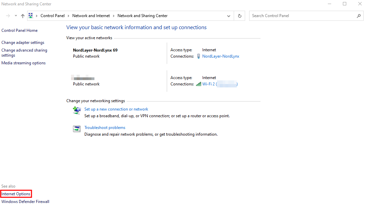This screenshot has height=208, width=366.
Task: Open recent locations dropdown beside back button
Action: 15,15
